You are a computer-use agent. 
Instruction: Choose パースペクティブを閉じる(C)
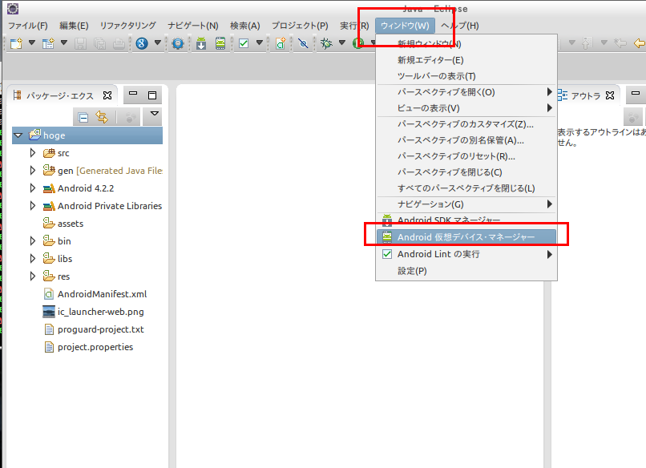(x=466, y=172)
